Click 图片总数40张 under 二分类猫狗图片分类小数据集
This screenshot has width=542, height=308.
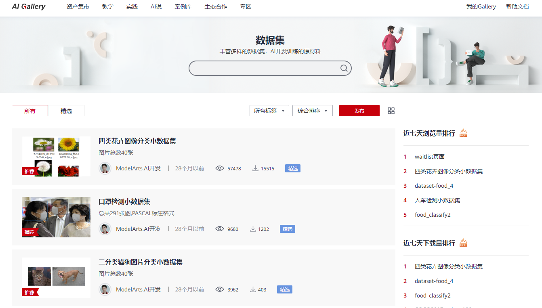(116, 274)
